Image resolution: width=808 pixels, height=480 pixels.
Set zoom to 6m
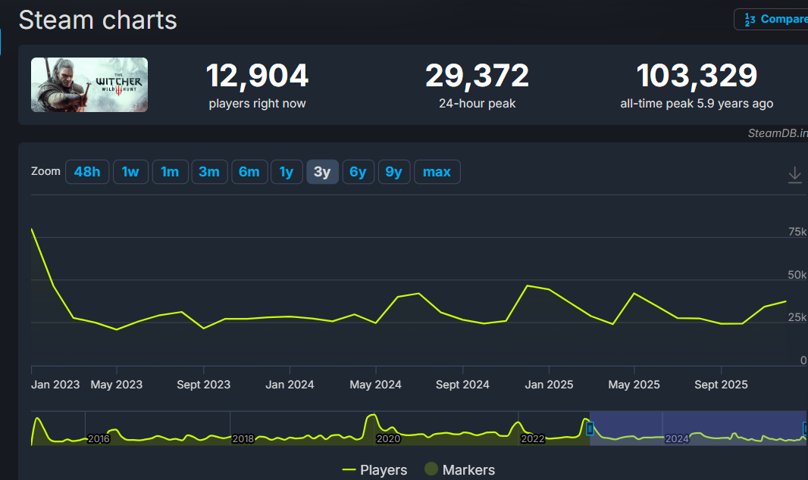tap(249, 172)
